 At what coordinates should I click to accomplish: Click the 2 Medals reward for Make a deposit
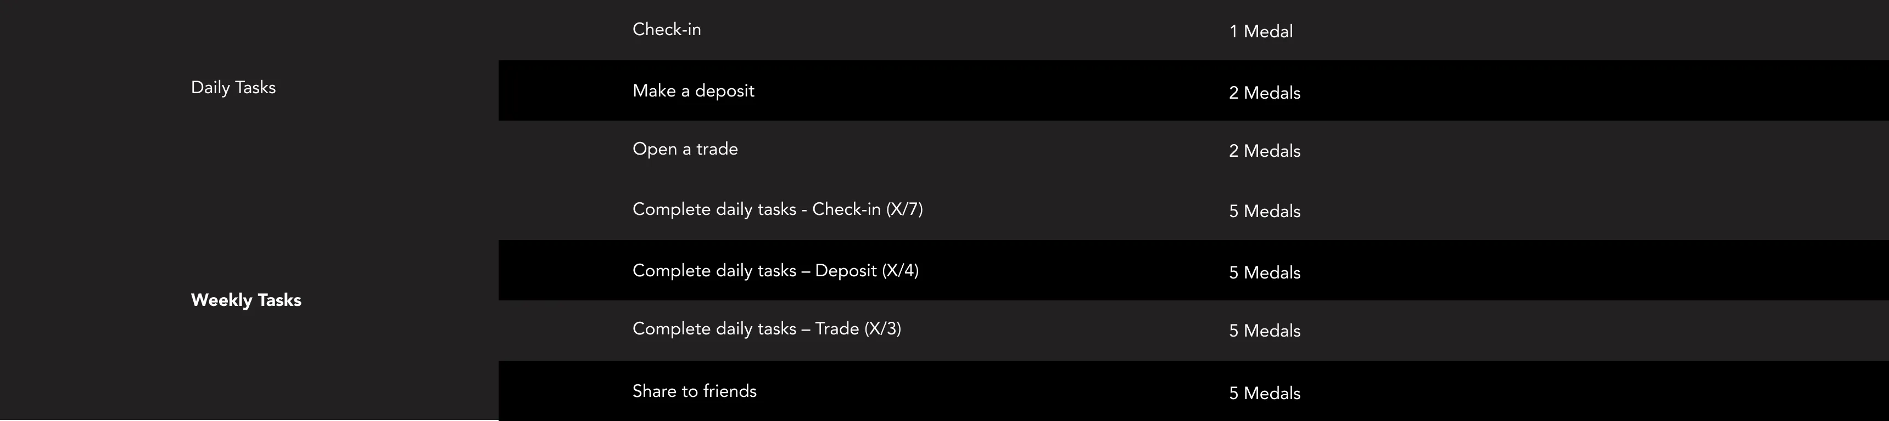pyautogui.click(x=1264, y=93)
